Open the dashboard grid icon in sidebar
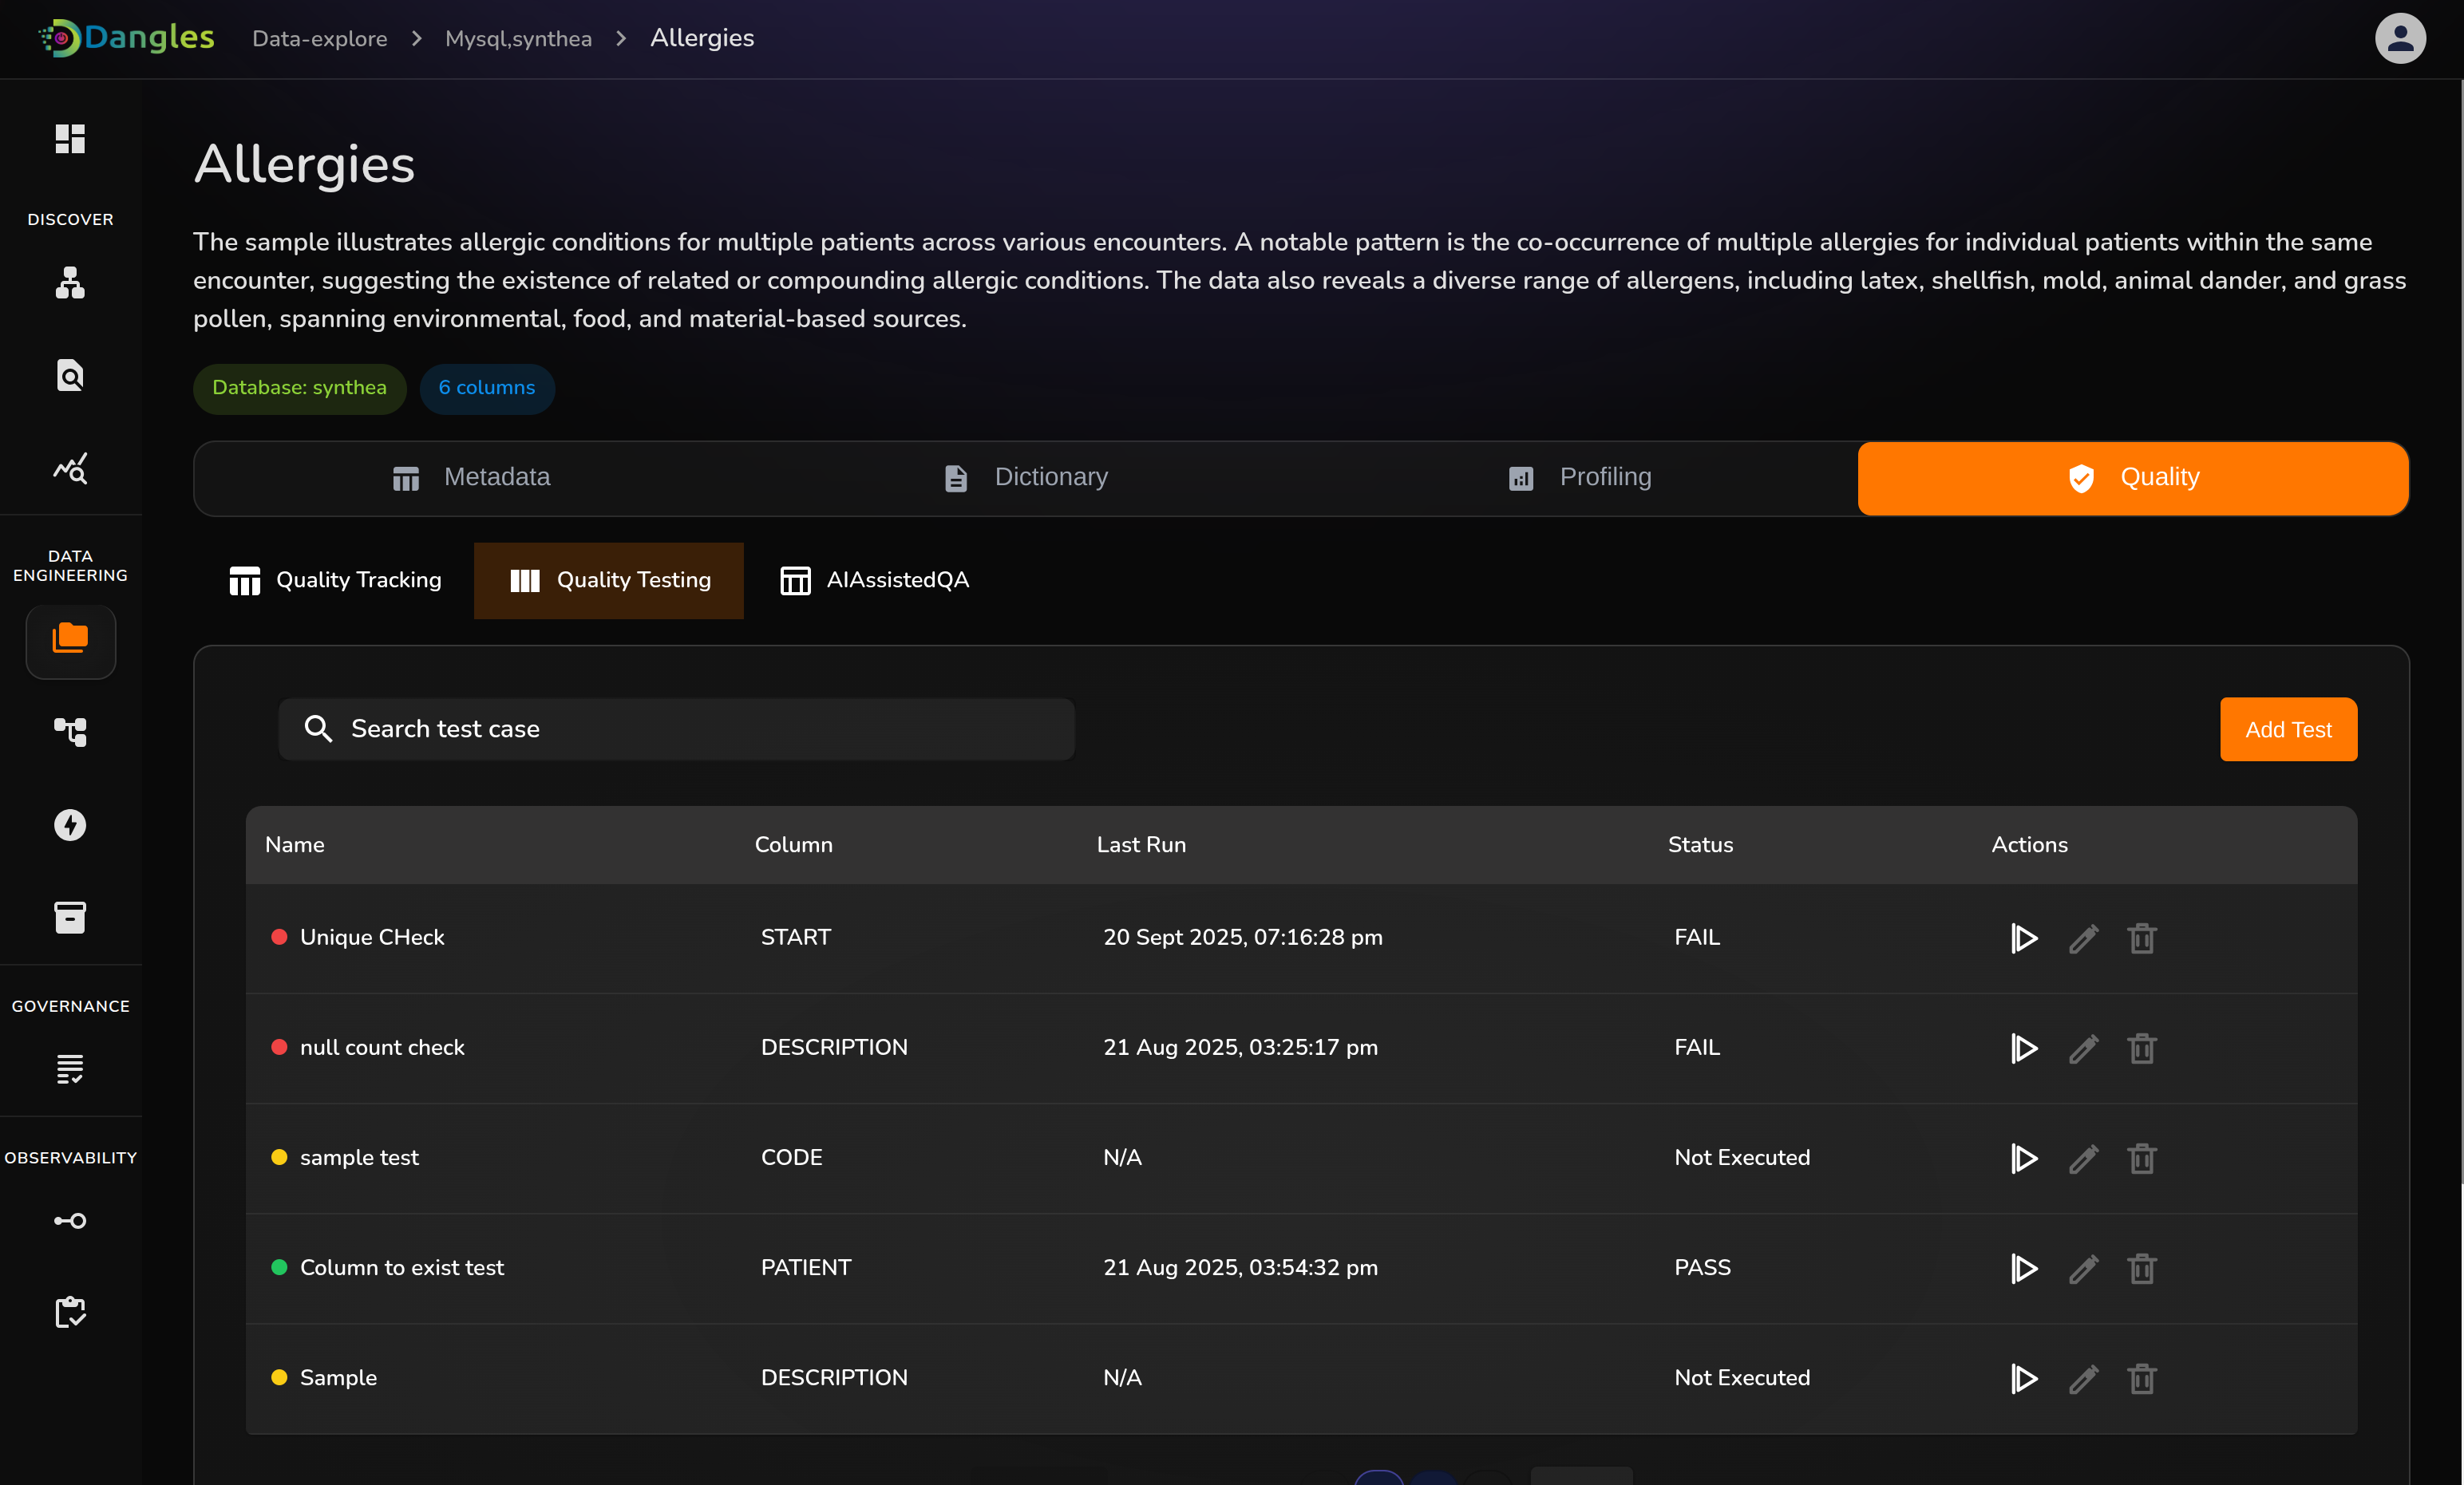The height and width of the screenshot is (1485, 2464). [70, 139]
